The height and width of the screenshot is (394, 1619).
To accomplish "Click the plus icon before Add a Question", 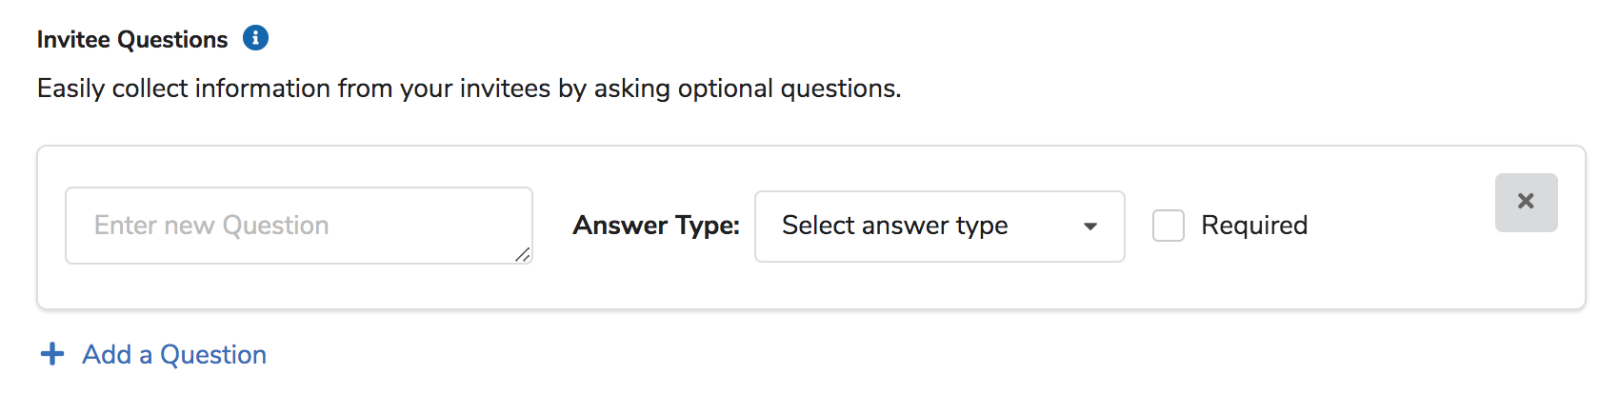I will 52,354.
